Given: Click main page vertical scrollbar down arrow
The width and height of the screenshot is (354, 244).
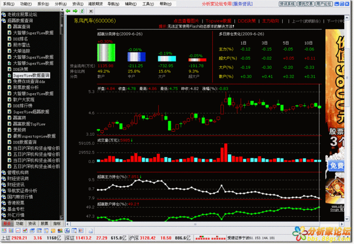Looking at the screenshot, I should point(347,219).
